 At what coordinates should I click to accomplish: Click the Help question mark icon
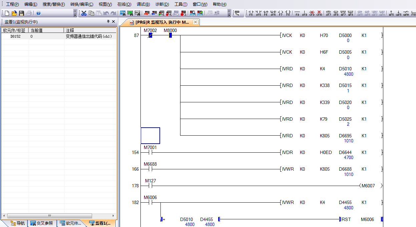coord(38,13)
